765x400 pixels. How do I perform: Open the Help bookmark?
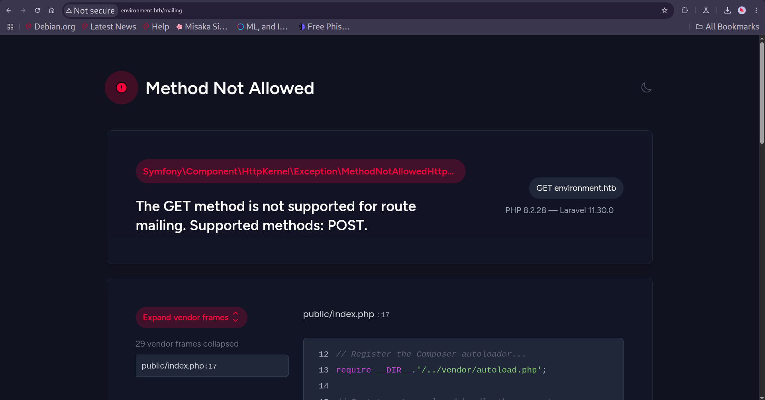pos(156,27)
